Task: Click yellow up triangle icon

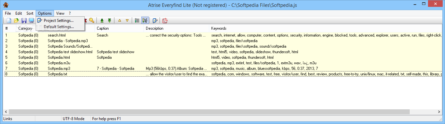Action: [120, 21]
